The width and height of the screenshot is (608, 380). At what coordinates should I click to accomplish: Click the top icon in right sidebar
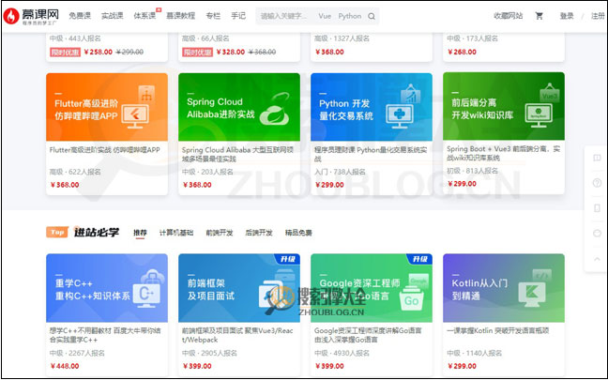pos(597,158)
